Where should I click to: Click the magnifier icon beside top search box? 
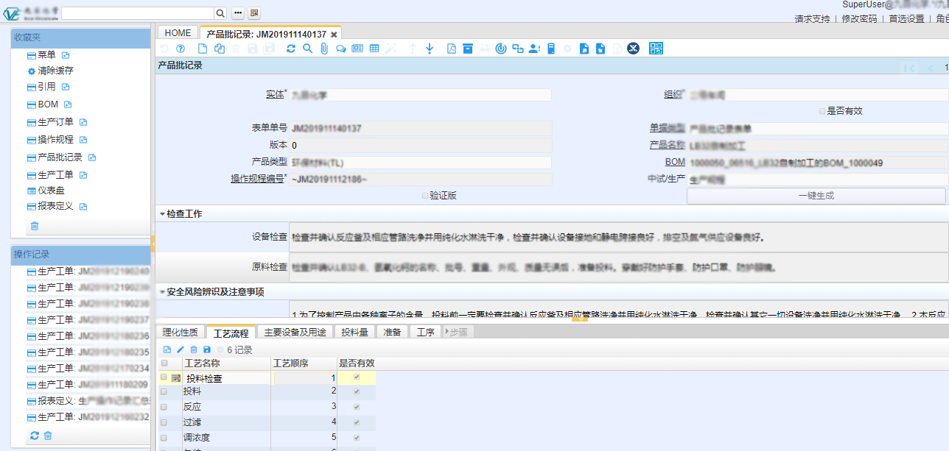220,13
